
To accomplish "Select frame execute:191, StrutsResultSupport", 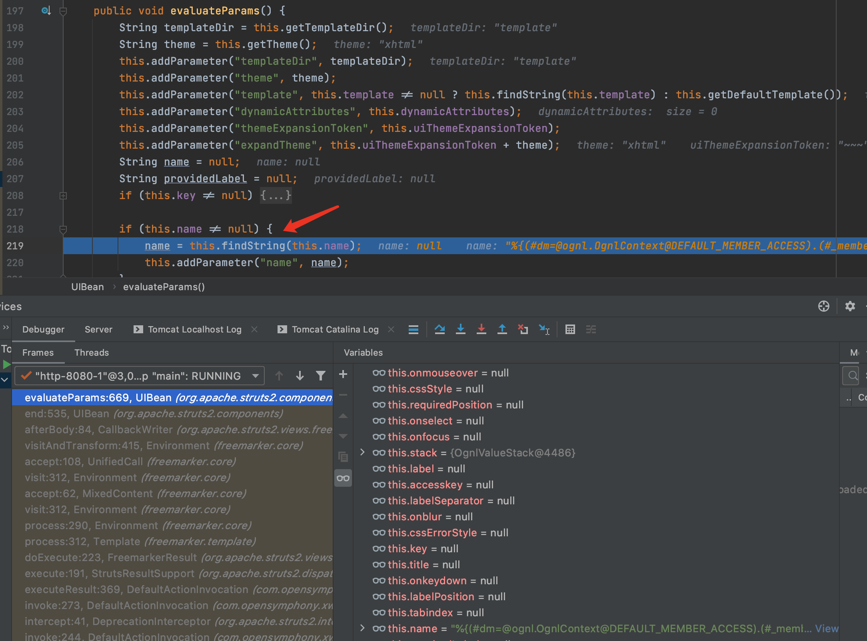I will coord(172,573).
